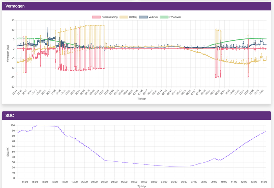Click the Vermogen (kW) y-axis title

click(8, 53)
